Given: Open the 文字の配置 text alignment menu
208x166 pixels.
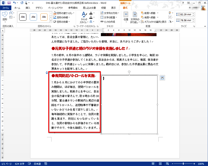Looking at the screenshot, I should [x=109, y=18].
